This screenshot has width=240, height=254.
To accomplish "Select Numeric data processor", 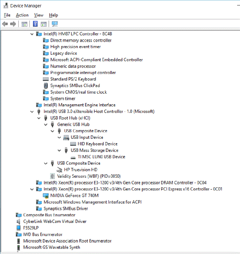I will 73,66.
